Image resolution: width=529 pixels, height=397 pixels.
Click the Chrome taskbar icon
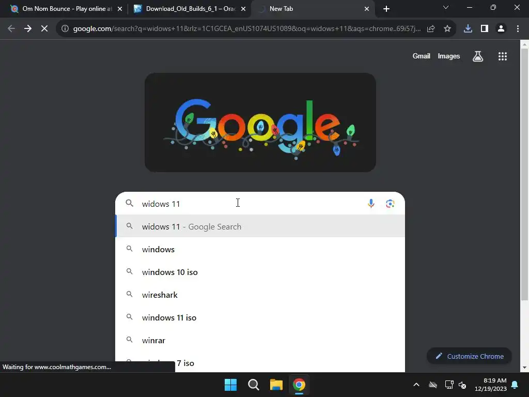point(299,385)
